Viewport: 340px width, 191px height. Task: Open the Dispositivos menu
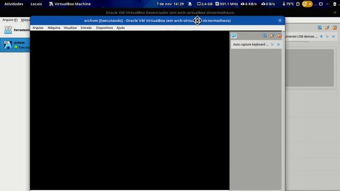coord(104,28)
